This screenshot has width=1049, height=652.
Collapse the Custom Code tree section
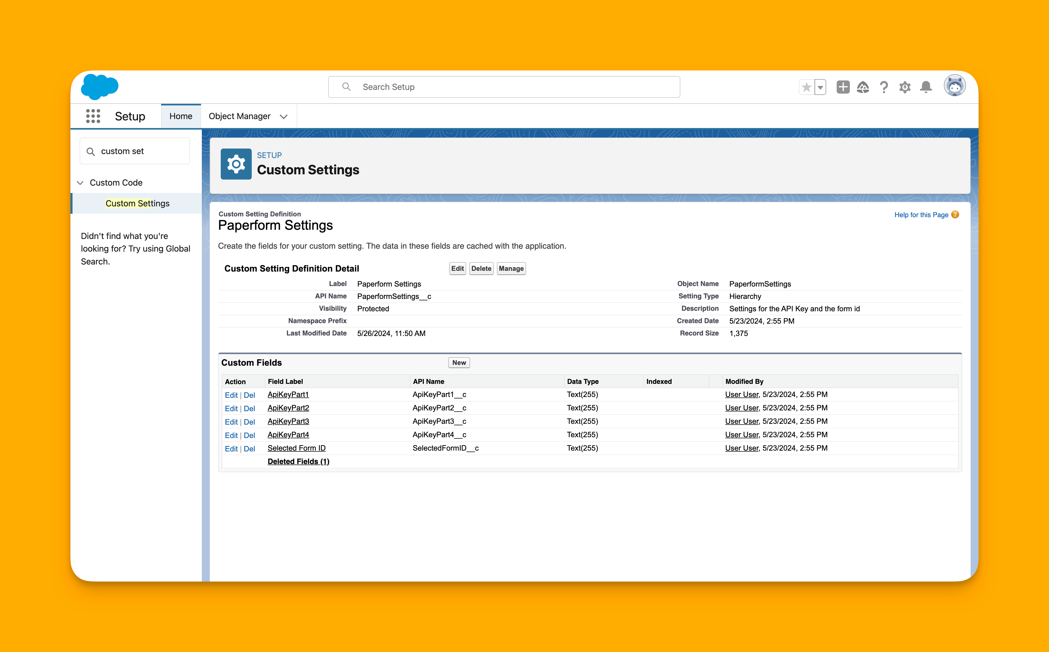click(x=80, y=183)
